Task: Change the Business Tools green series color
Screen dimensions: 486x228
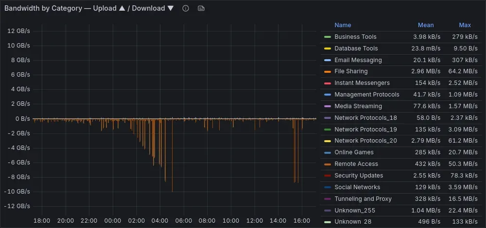Action: click(x=328, y=37)
